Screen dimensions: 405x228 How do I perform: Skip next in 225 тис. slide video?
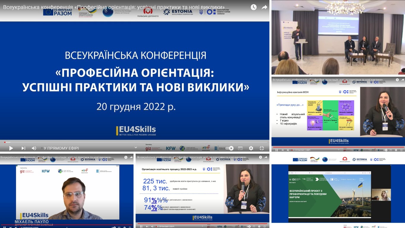tap(147, 227)
